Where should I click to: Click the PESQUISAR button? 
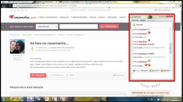click(109, 26)
